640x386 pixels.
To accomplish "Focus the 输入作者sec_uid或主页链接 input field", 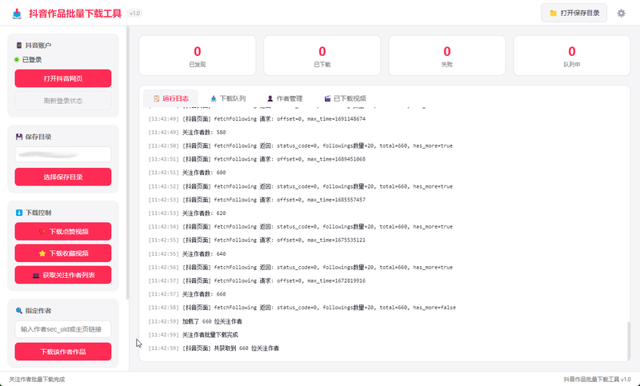I will coord(63,329).
